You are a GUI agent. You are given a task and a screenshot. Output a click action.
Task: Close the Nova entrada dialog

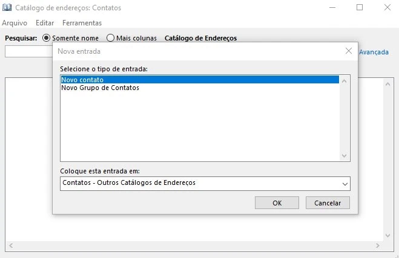pyautogui.click(x=349, y=51)
